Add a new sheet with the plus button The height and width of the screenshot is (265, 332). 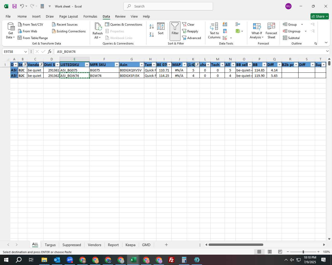(166, 245)
